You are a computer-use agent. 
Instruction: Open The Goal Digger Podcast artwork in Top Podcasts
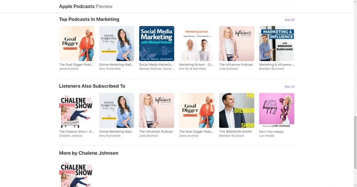coord(76,43)
